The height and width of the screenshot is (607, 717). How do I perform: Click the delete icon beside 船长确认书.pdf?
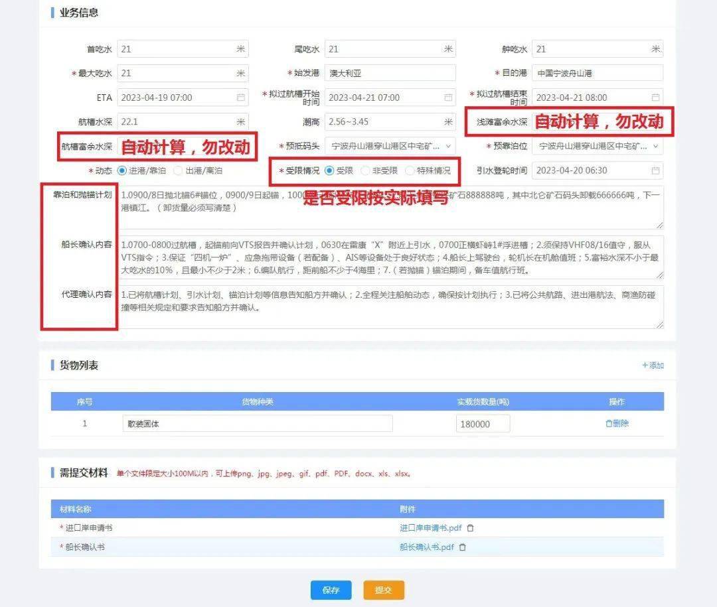pyautogui.click(x=462, y=547)
